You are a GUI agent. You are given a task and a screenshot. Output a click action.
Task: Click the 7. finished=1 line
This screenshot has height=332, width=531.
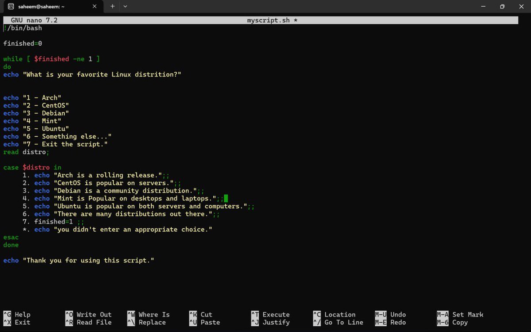point(53,222)
